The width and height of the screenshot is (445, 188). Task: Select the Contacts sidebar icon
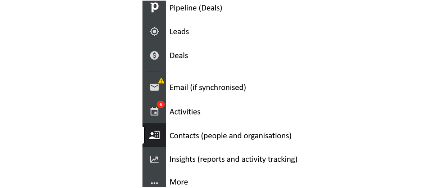tap(154, 135)
